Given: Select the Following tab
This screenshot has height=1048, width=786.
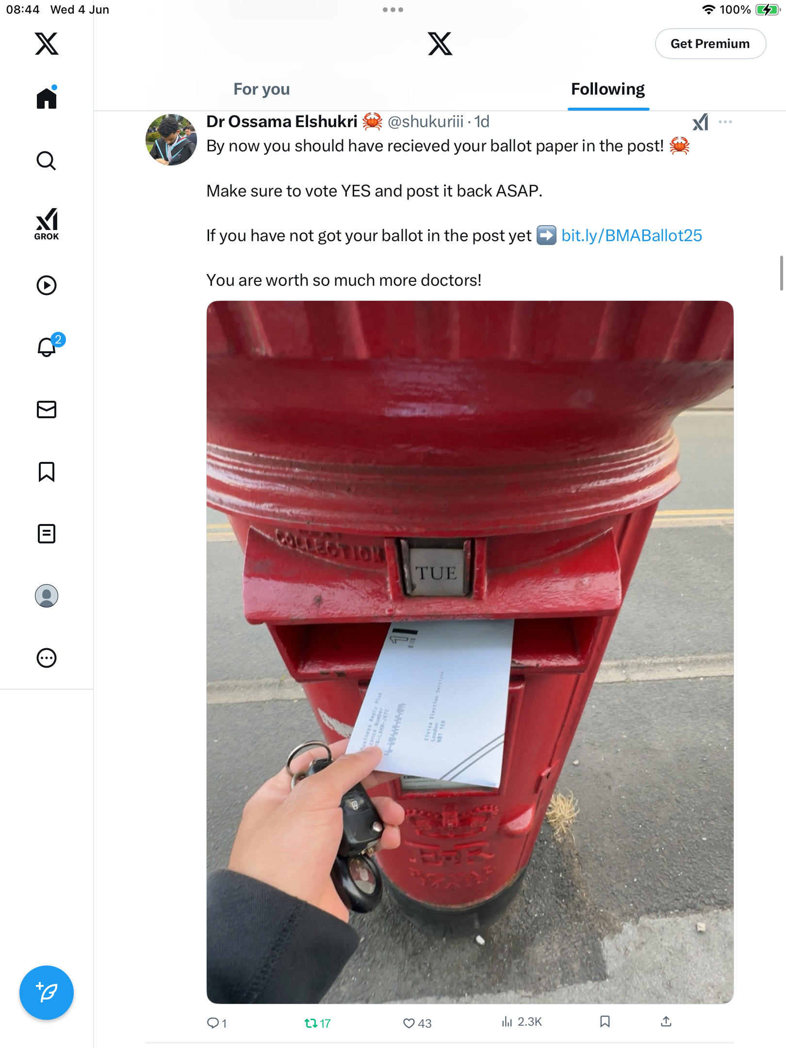Looking at the screenshot, I should 608,89.
